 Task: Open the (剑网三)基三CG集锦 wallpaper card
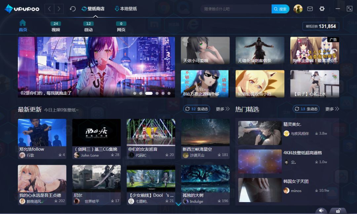click(x=97, y=139)
